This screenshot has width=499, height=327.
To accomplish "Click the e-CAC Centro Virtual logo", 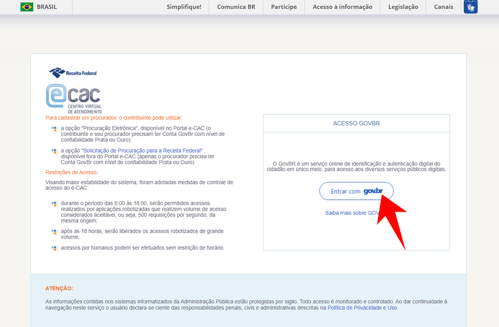I will coord(74,99).
